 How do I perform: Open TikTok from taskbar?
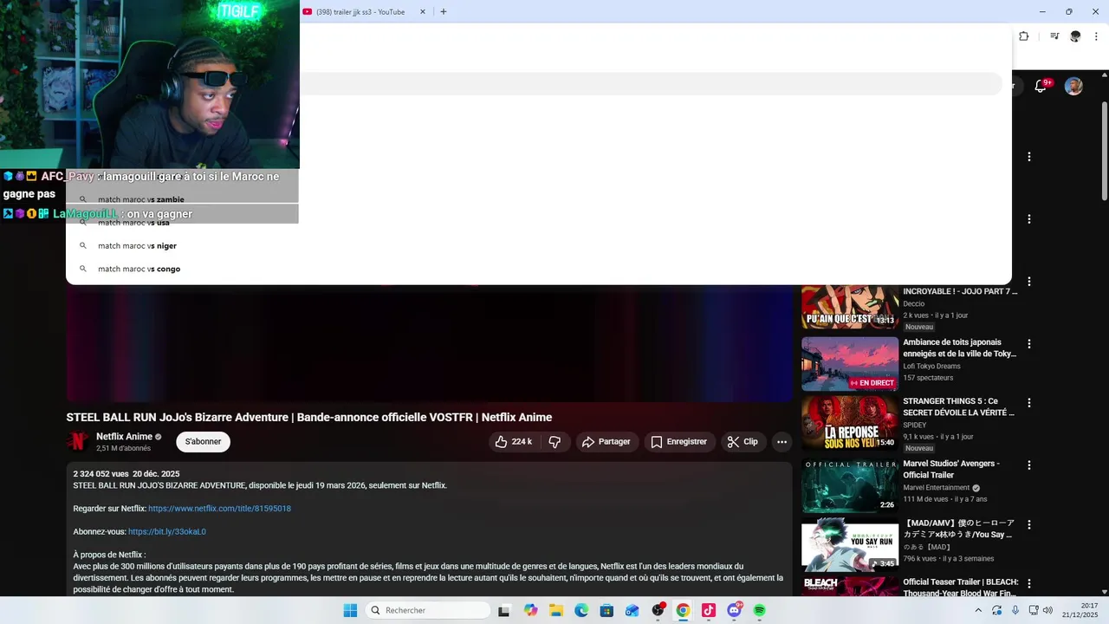pyautogui.click(x=709, y=610)
